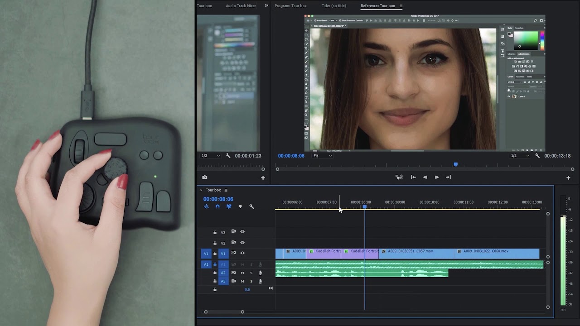Open the Fit zoom level dropdown

323,156
